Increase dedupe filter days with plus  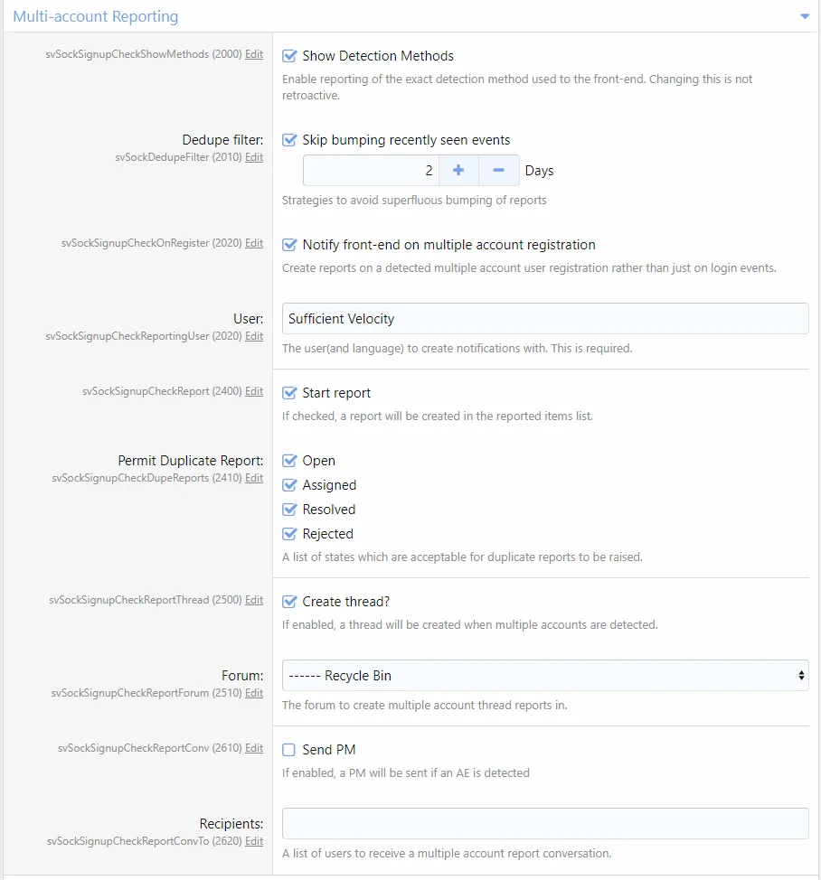click(458, 170)
